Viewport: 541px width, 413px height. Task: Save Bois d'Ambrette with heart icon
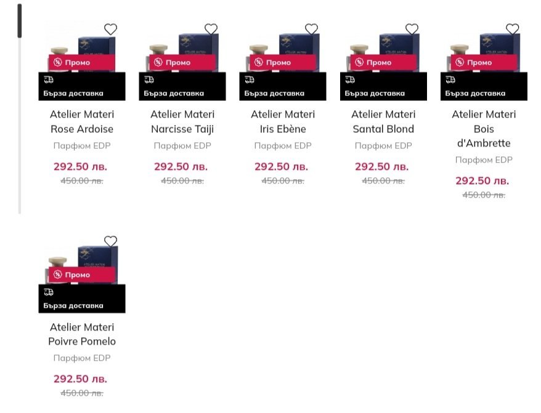(512, 29)
